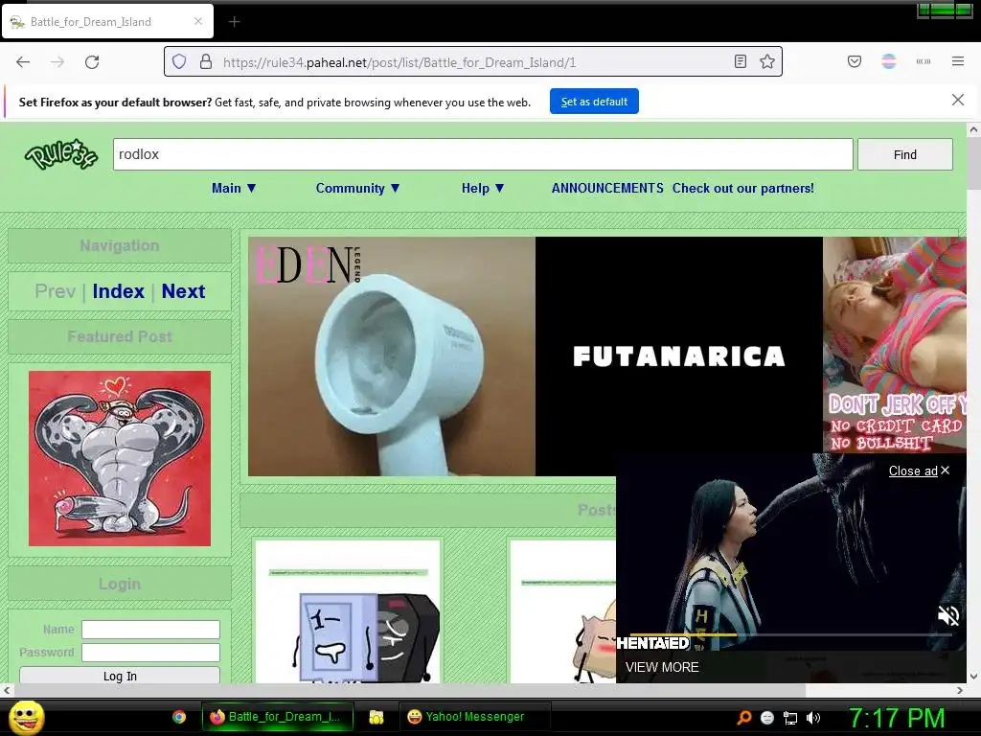Click the Rule34 site logo

[x=61, y=154]
